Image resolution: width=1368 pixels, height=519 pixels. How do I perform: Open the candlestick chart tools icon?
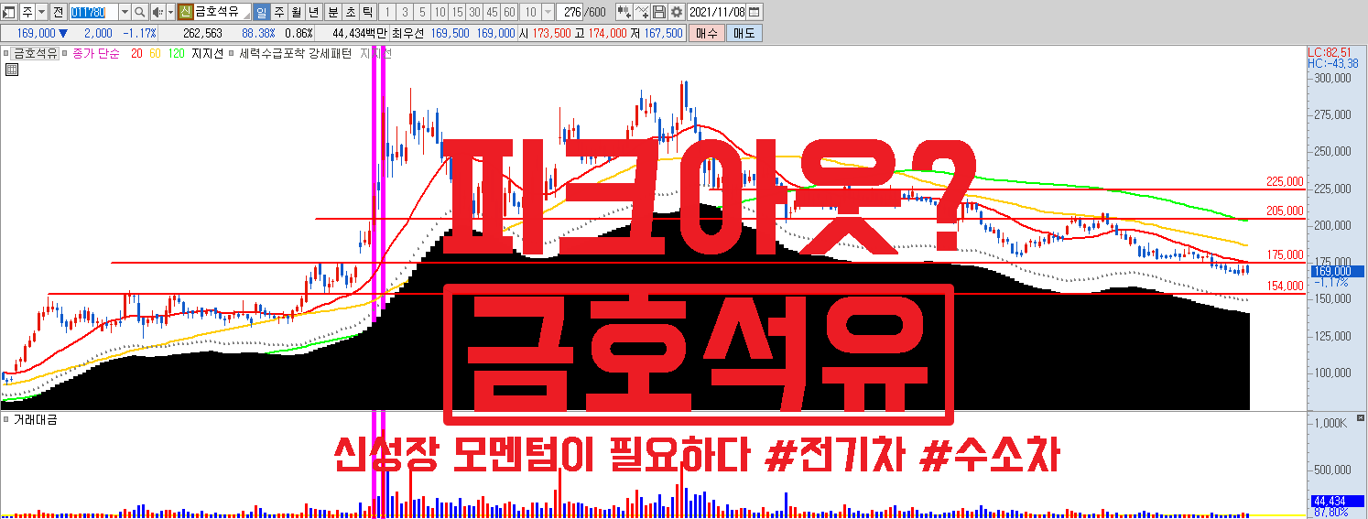pyautogui.click(x=625, y=12)
